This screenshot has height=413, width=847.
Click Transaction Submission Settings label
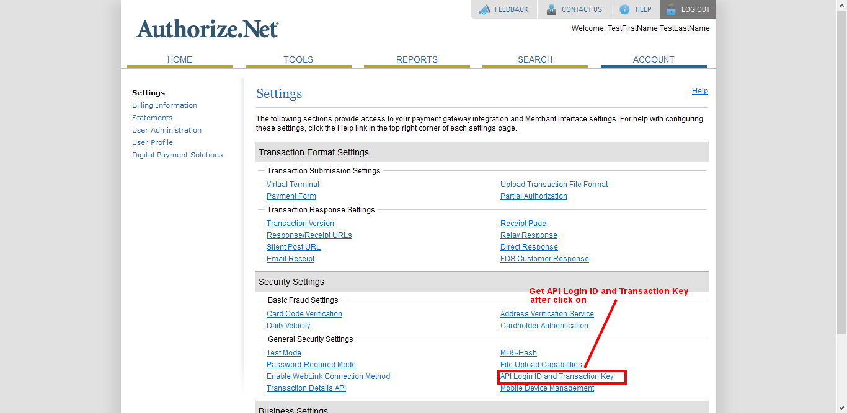[324, 171]
